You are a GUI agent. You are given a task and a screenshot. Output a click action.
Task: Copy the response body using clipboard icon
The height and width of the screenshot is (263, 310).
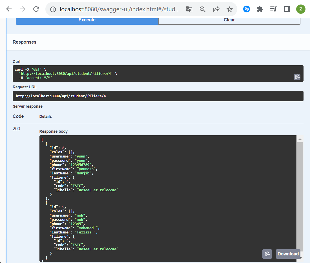click(267, 254)
